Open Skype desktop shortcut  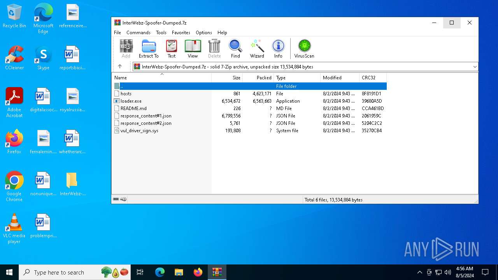tap(43, 58)
